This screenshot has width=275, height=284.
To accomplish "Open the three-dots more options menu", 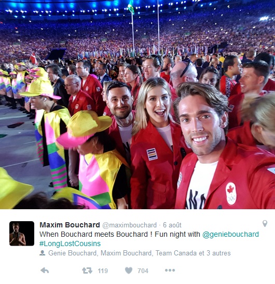I will tap(170, 270).
